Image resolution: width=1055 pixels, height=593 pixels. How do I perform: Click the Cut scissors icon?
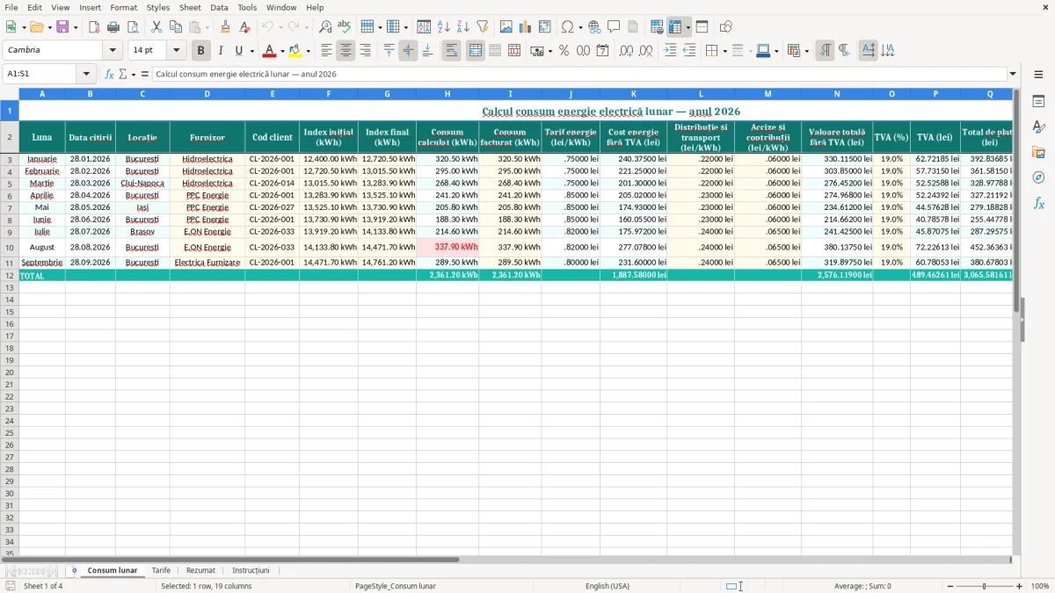(156, 27)
